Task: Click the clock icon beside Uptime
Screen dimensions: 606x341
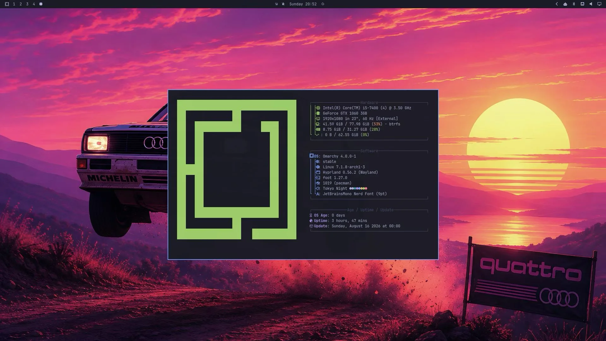Action: (311, 221)
